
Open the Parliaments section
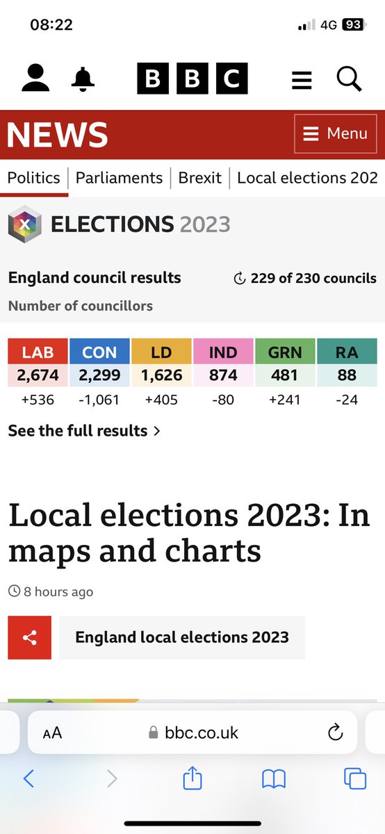point(119,177)
